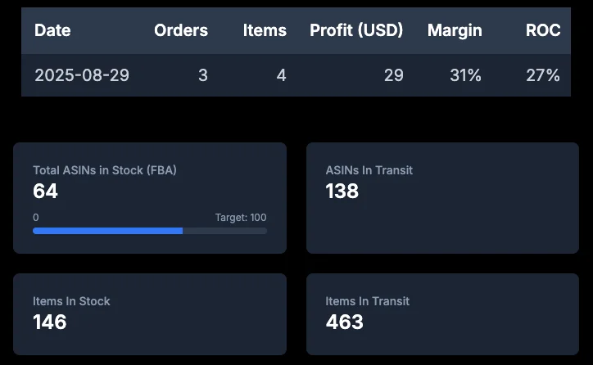Open the Items In Transit card
593x365 pixels.
(442, 314)
